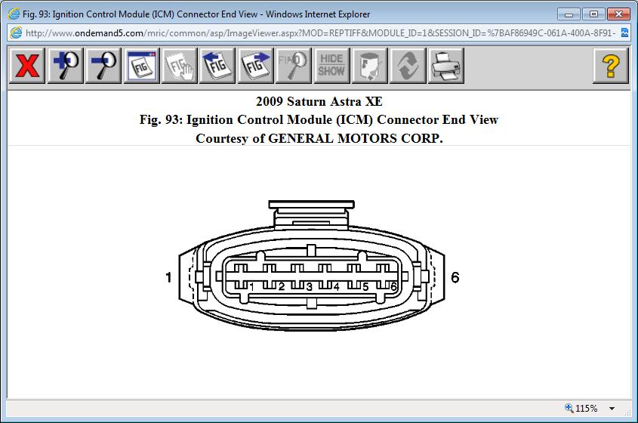Minimize the Internet Explorer window
This screenshot has width=638, height=423.
coord(569,14)
